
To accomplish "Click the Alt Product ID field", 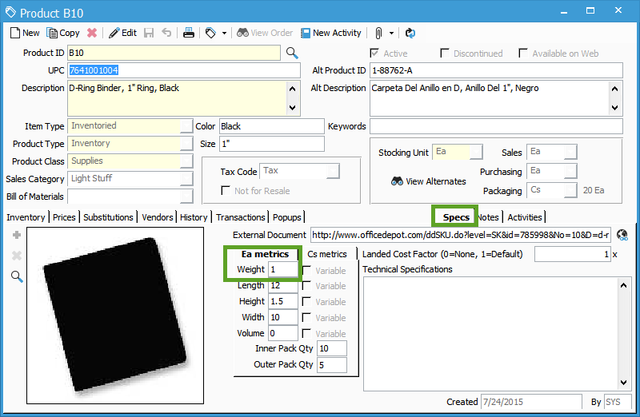I will tap(496, 70).
